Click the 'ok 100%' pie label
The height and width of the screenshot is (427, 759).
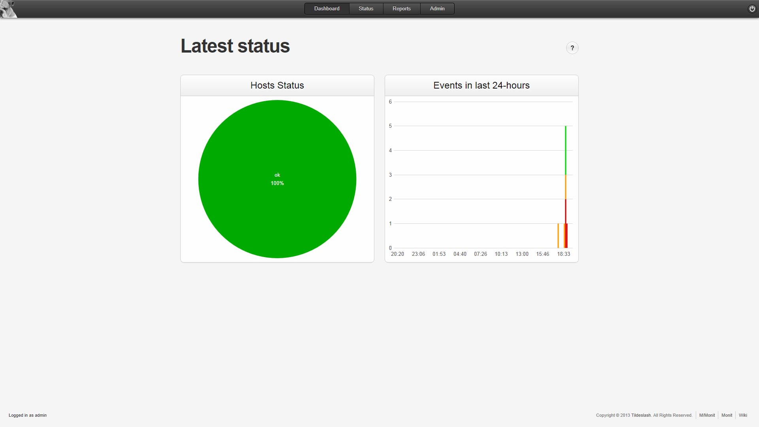277,179
